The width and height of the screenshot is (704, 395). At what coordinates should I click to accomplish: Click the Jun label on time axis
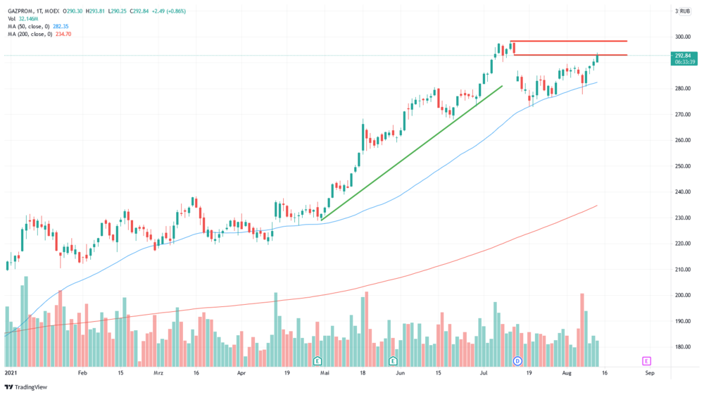point(401,372)
